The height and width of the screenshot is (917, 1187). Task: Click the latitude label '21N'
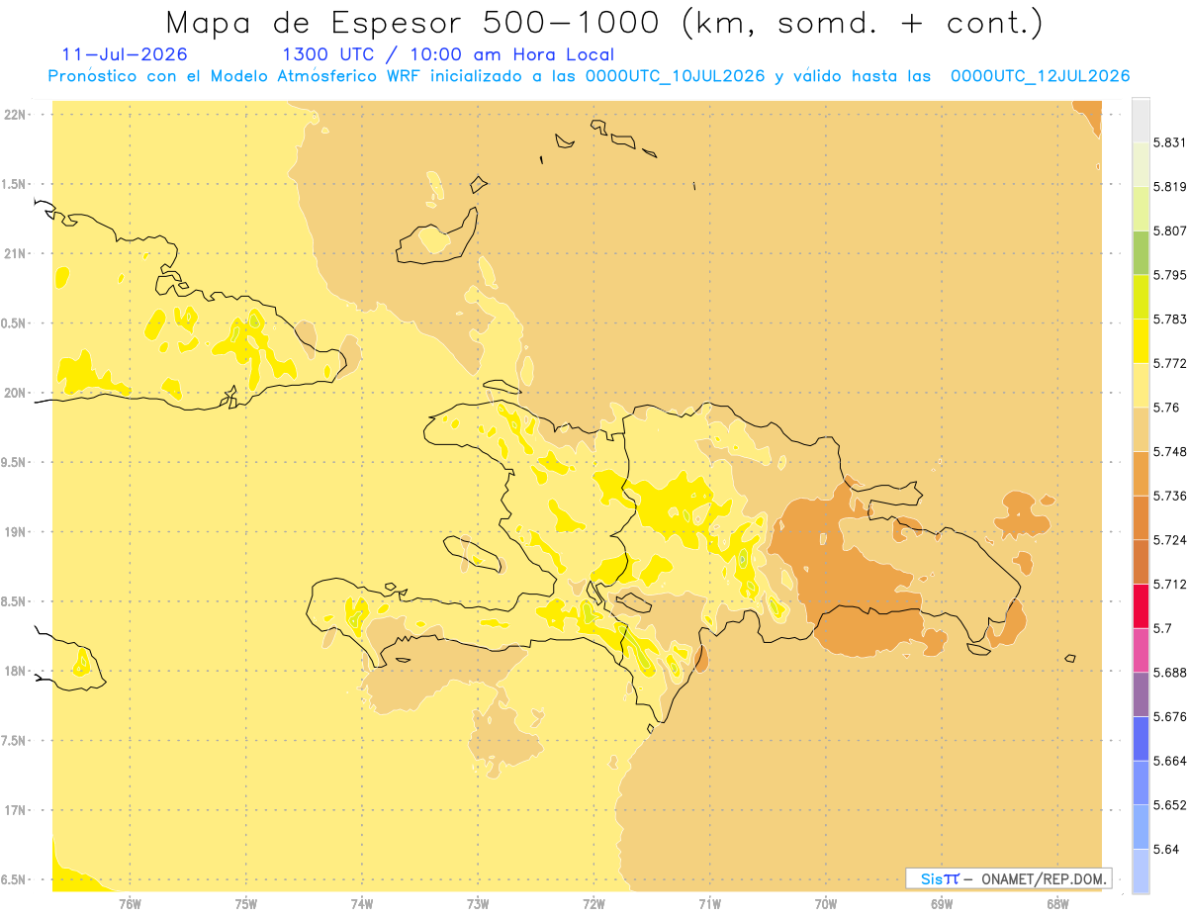(x=14, y=254)
